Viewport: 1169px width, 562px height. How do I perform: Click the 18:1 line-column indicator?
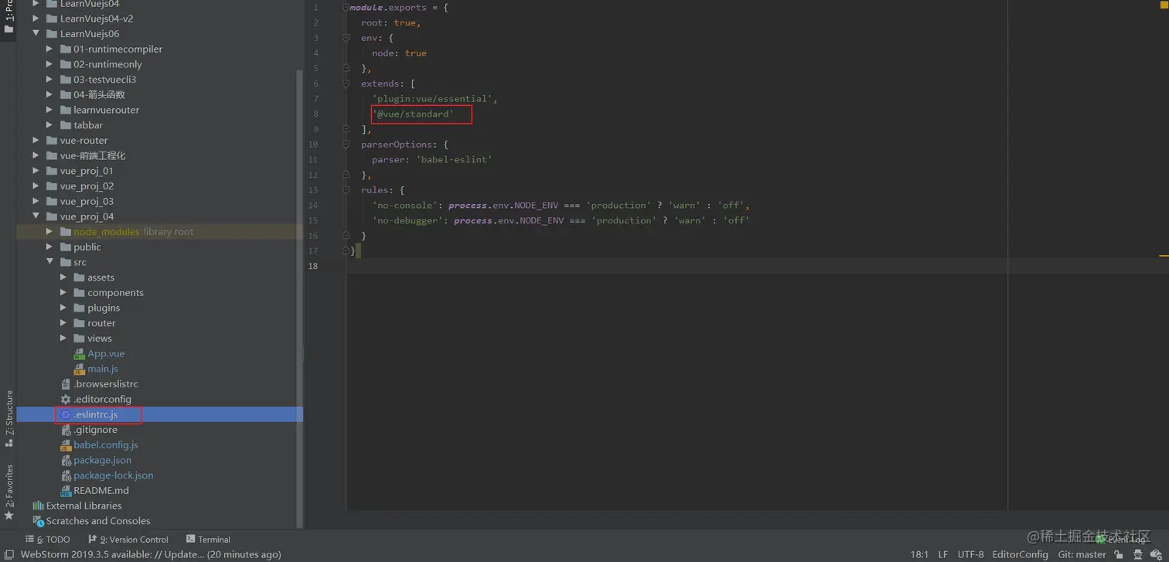[x=919, y=554]
